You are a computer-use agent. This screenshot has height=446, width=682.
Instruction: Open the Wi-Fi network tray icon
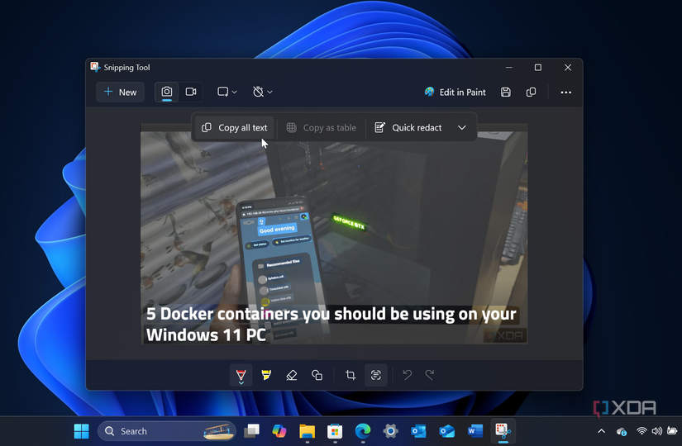[641, 431]
